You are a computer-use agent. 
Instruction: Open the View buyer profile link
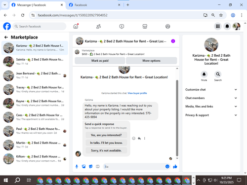(137, 93)
